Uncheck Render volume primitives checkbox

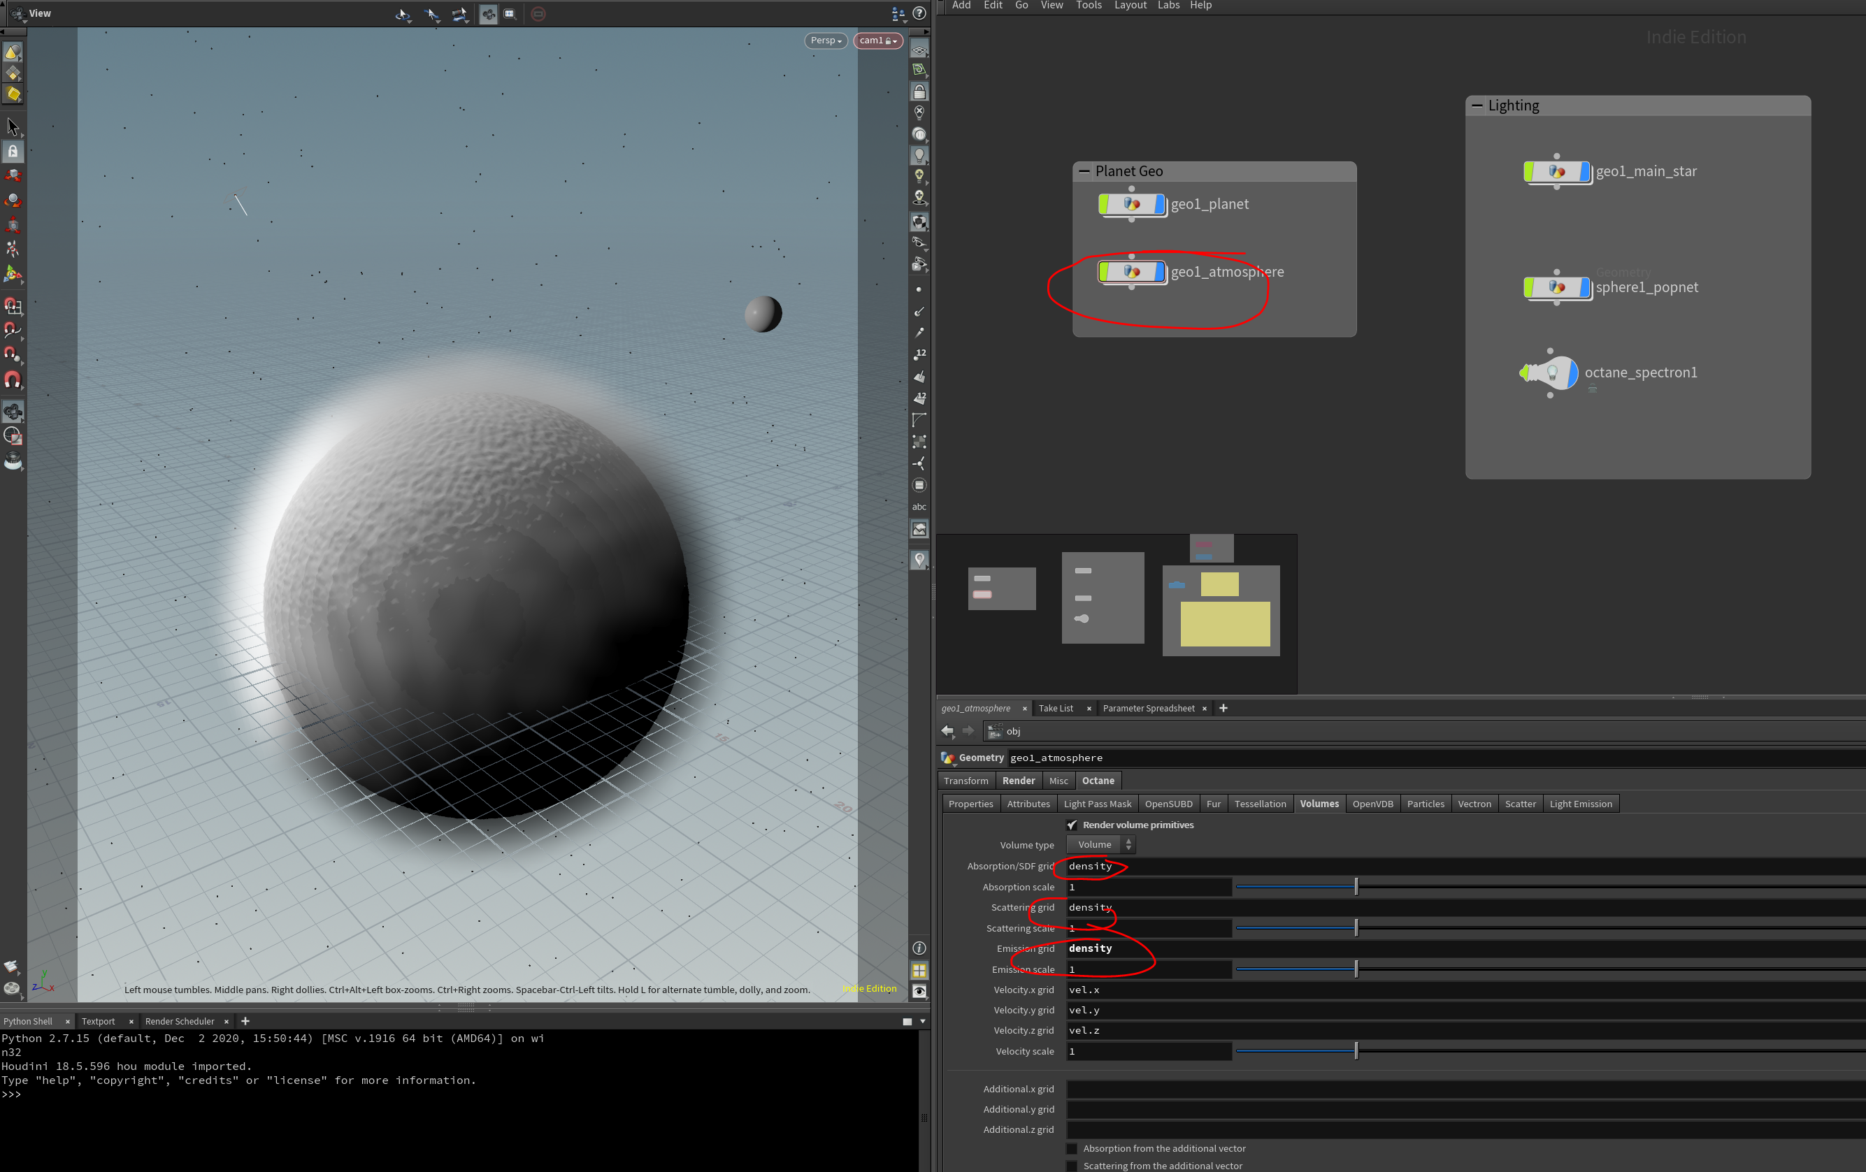tap(1072, 825)
